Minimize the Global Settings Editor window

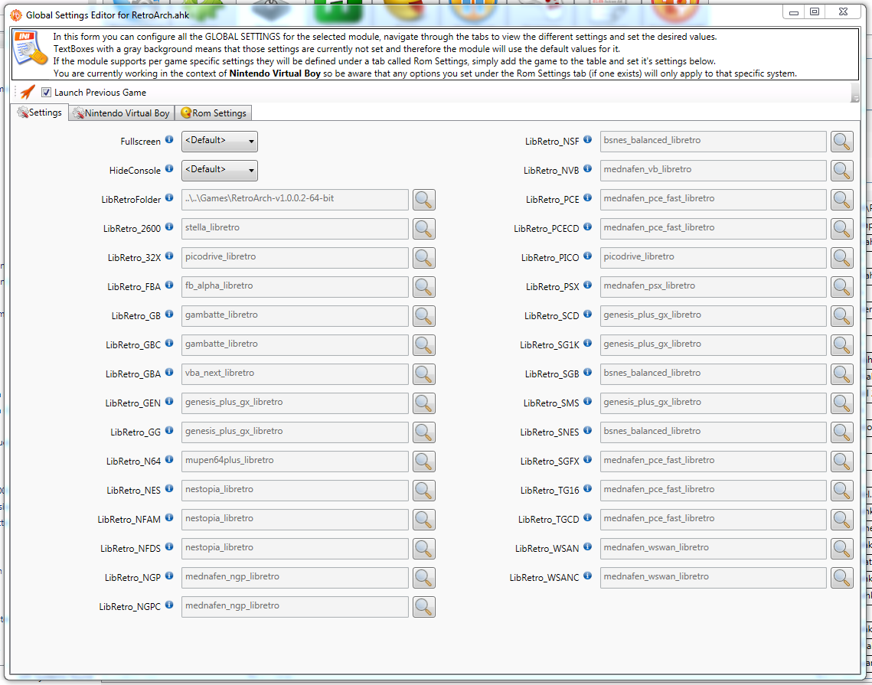click(794, 11)
